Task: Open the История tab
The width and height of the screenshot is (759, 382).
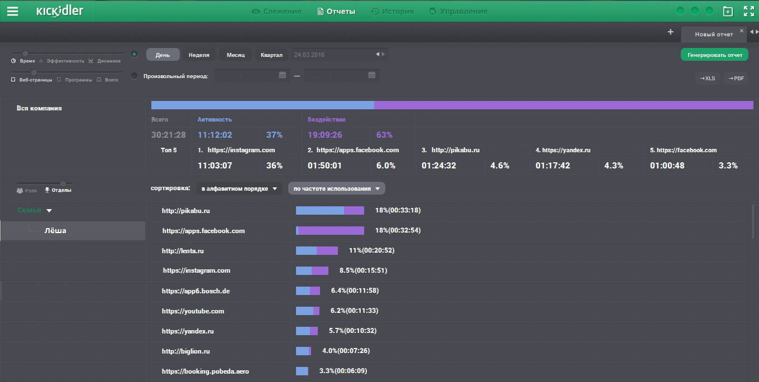Action: pos(393,11)
